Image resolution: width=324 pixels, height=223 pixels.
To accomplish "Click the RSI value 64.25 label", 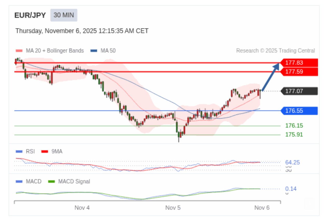I will point(292,162).
